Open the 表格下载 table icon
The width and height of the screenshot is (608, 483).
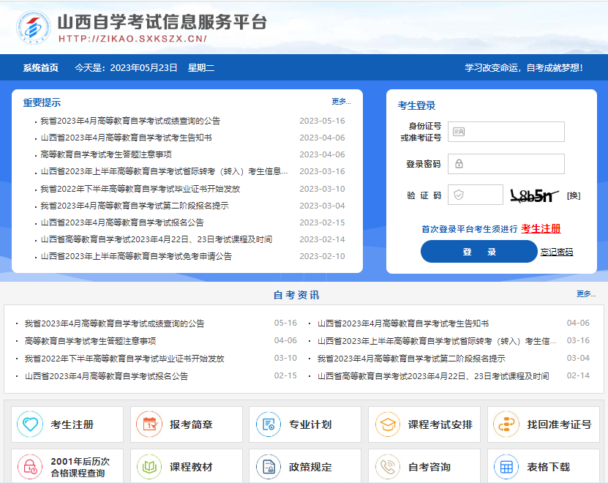coord(506,466)
